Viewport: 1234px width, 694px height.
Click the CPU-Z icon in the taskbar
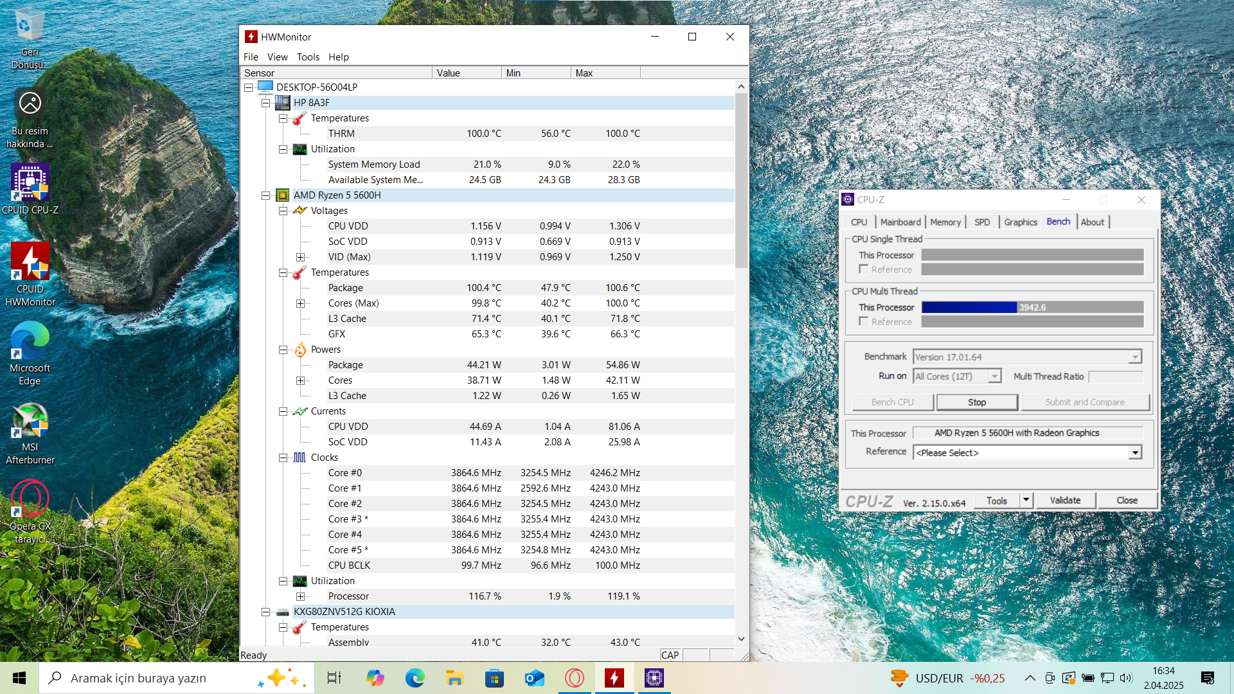pyautogui.click(x=654, y=678)
